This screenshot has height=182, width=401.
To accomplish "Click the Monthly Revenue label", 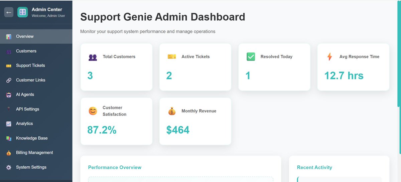I will click(199, 111).
